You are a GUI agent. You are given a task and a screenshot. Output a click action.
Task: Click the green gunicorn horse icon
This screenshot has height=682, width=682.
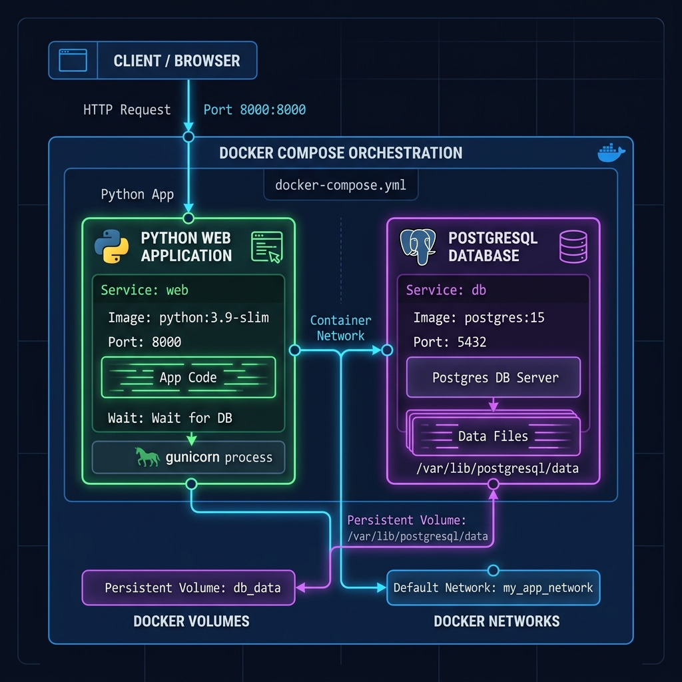tap(147, 457)
